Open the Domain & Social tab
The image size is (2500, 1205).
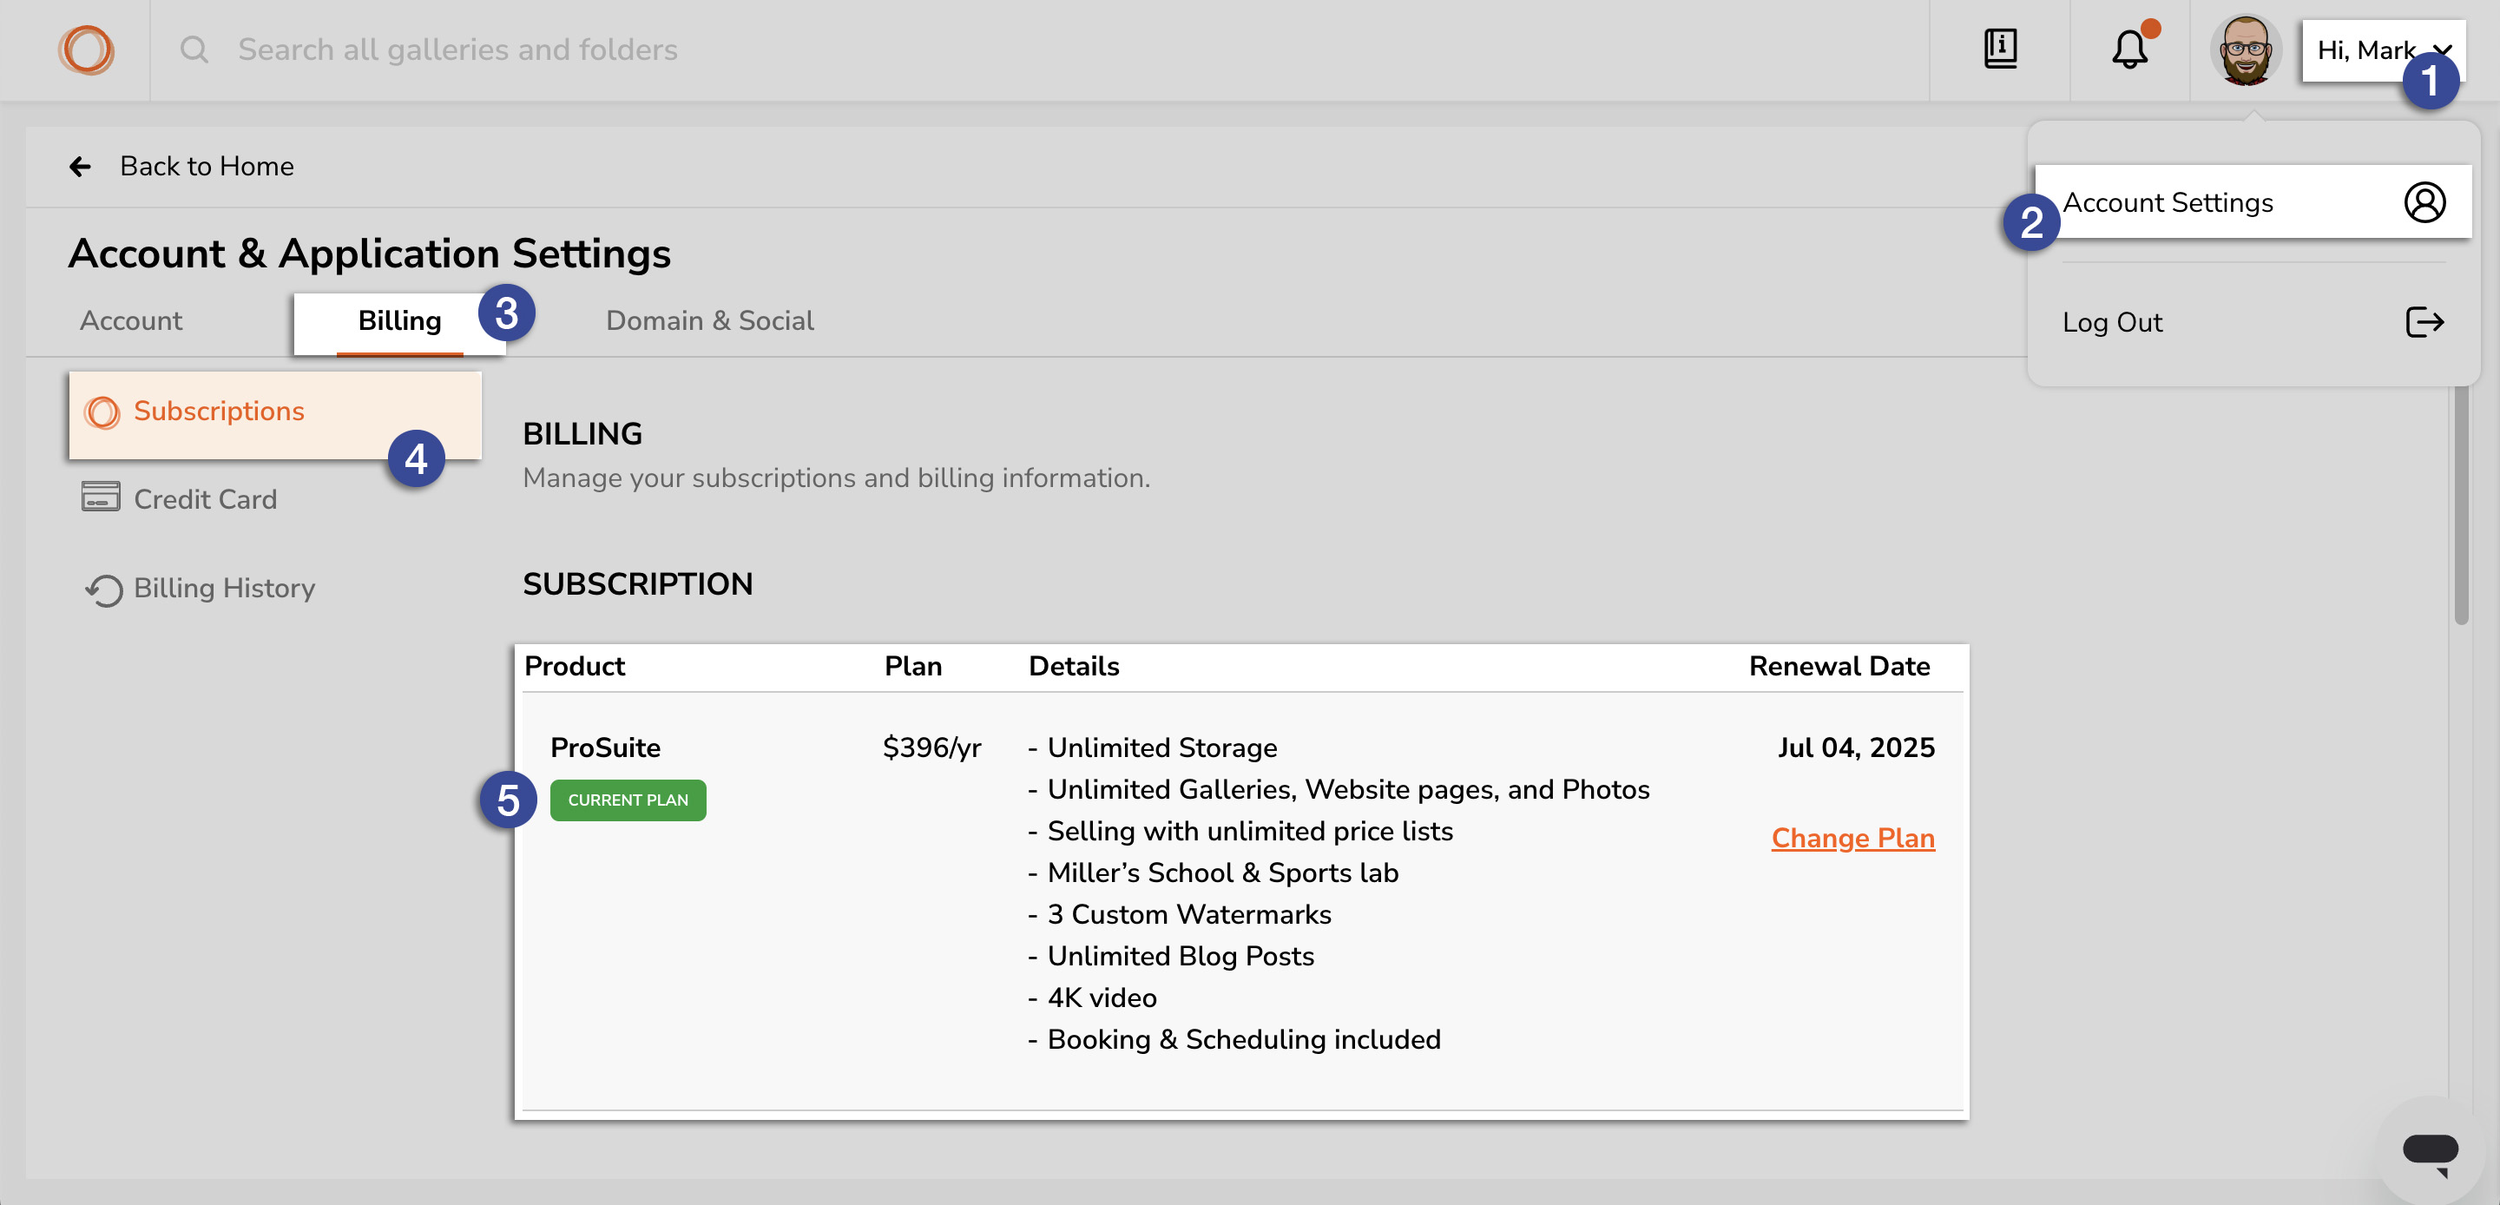click(x=709, y=321)
